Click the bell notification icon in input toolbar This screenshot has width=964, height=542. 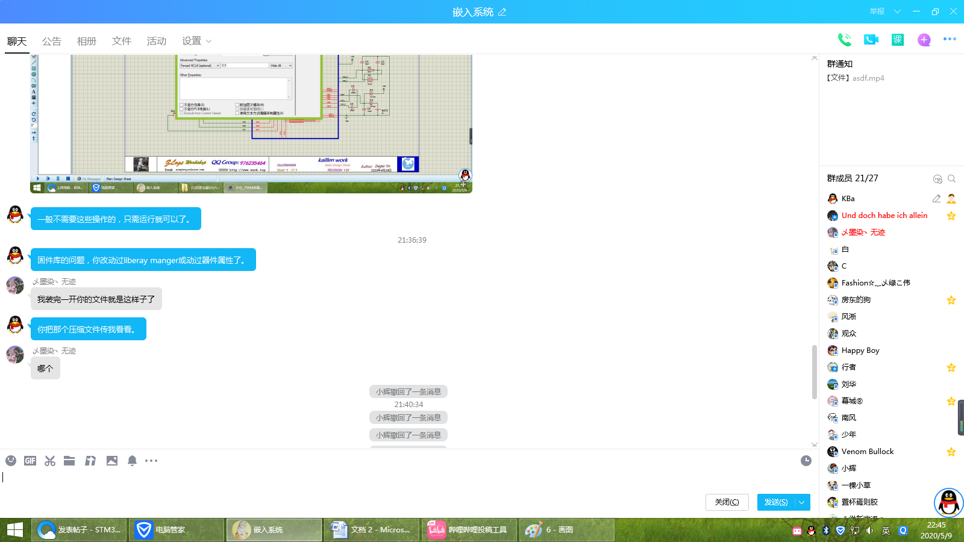tap(132, 461)
